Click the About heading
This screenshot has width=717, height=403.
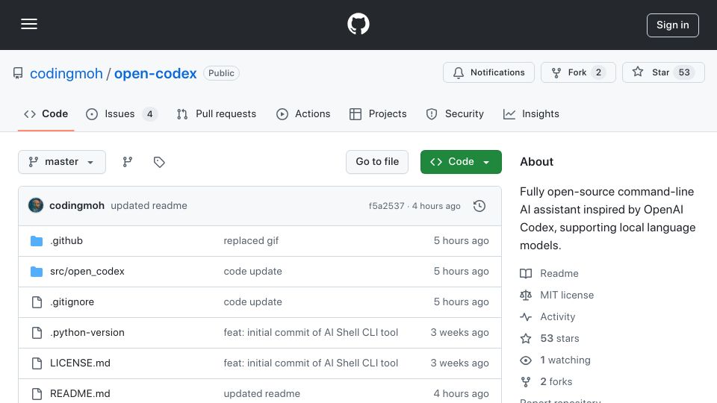[536, 162]
